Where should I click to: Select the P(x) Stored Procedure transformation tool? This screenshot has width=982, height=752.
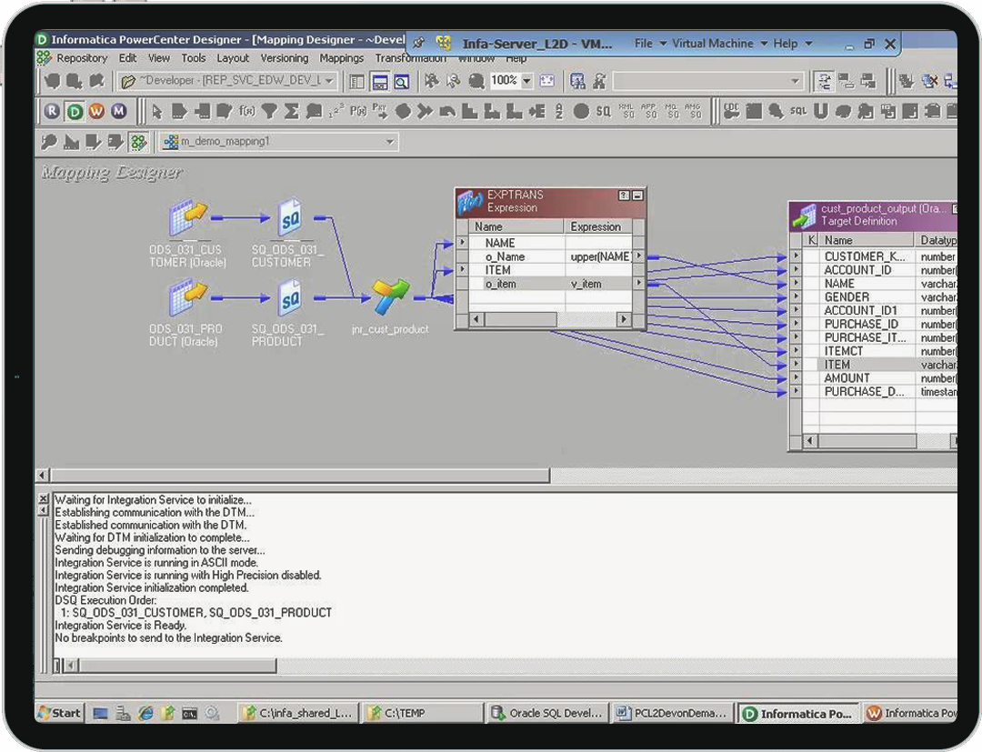pos(358,112)
